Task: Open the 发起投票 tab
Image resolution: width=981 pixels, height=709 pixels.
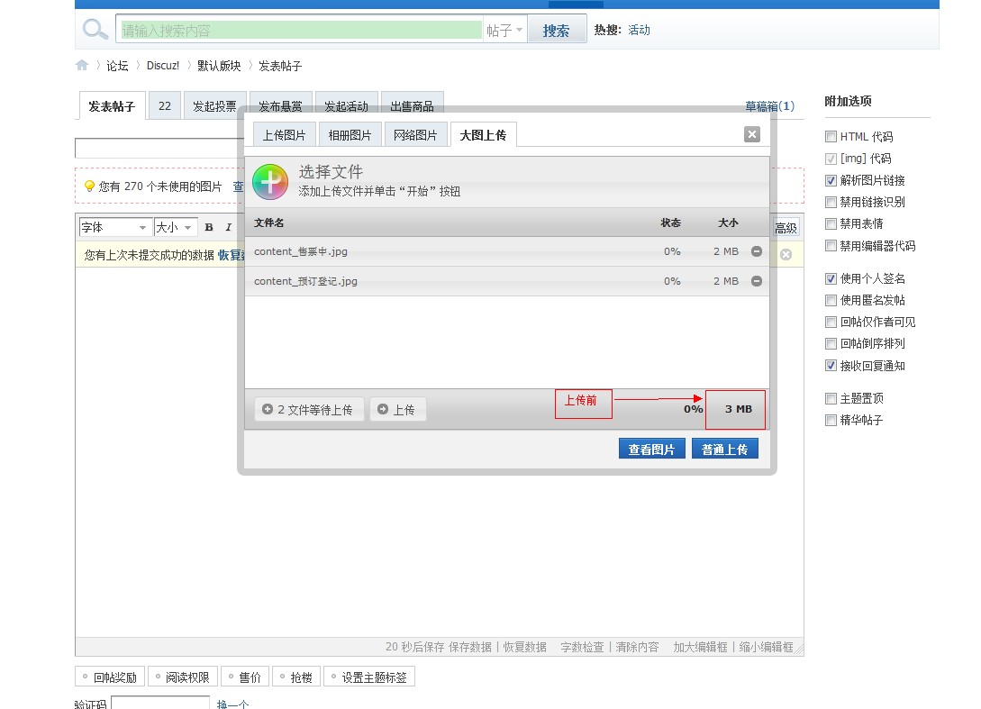Action: tap(214, 105)
